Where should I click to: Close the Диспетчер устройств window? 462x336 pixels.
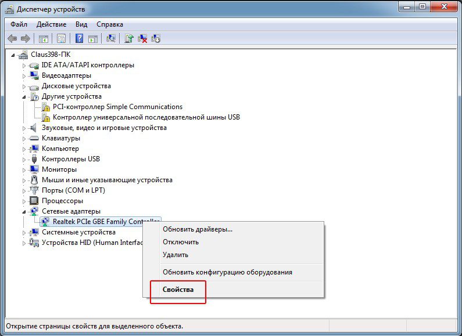445,6
